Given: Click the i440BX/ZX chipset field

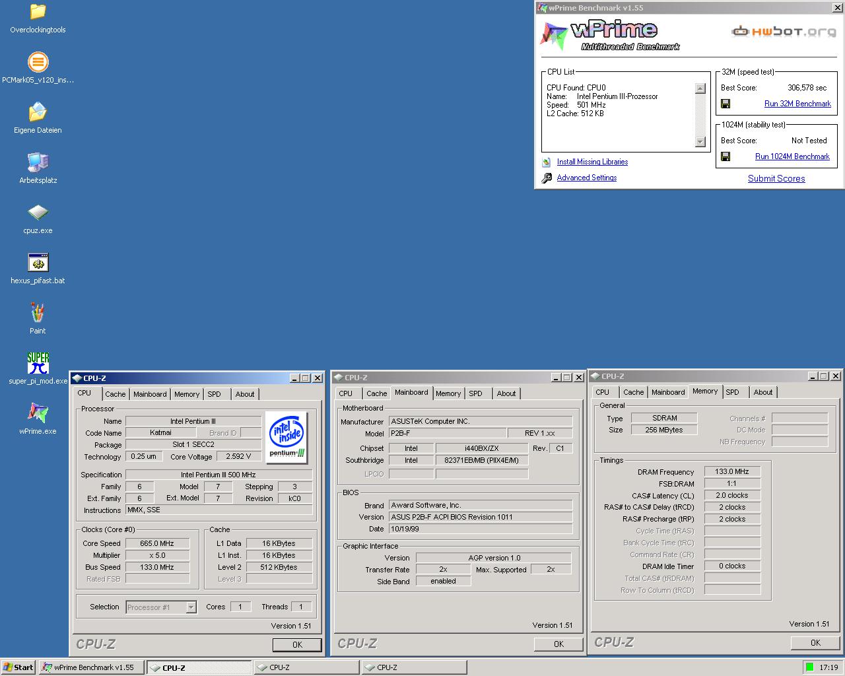Looking at the screenshot, I should [x=481, y=448].
